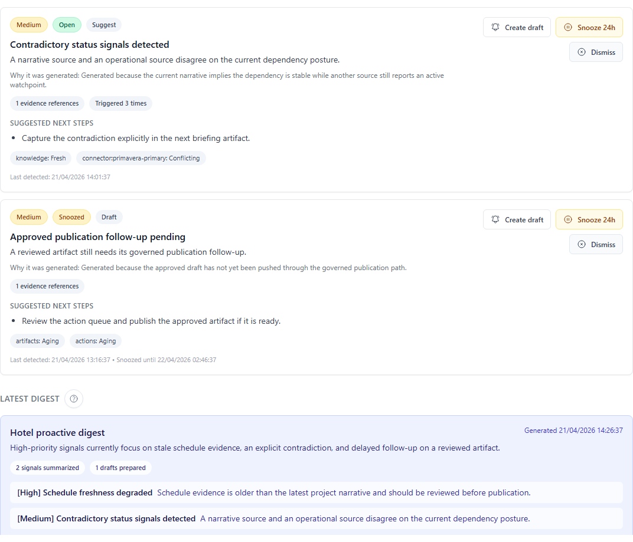Viewport: 633px width, 542px height.
Task: Click the Triggered 3 times badge
Action: (x=120, y=103)
